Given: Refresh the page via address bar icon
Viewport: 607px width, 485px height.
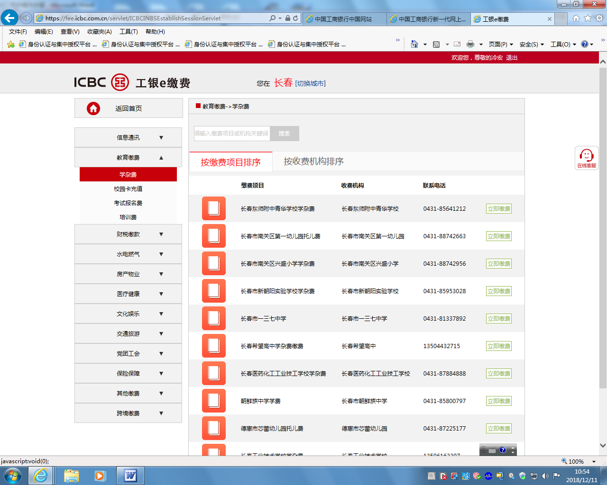Looking at the screenshot, I should 295,18.
